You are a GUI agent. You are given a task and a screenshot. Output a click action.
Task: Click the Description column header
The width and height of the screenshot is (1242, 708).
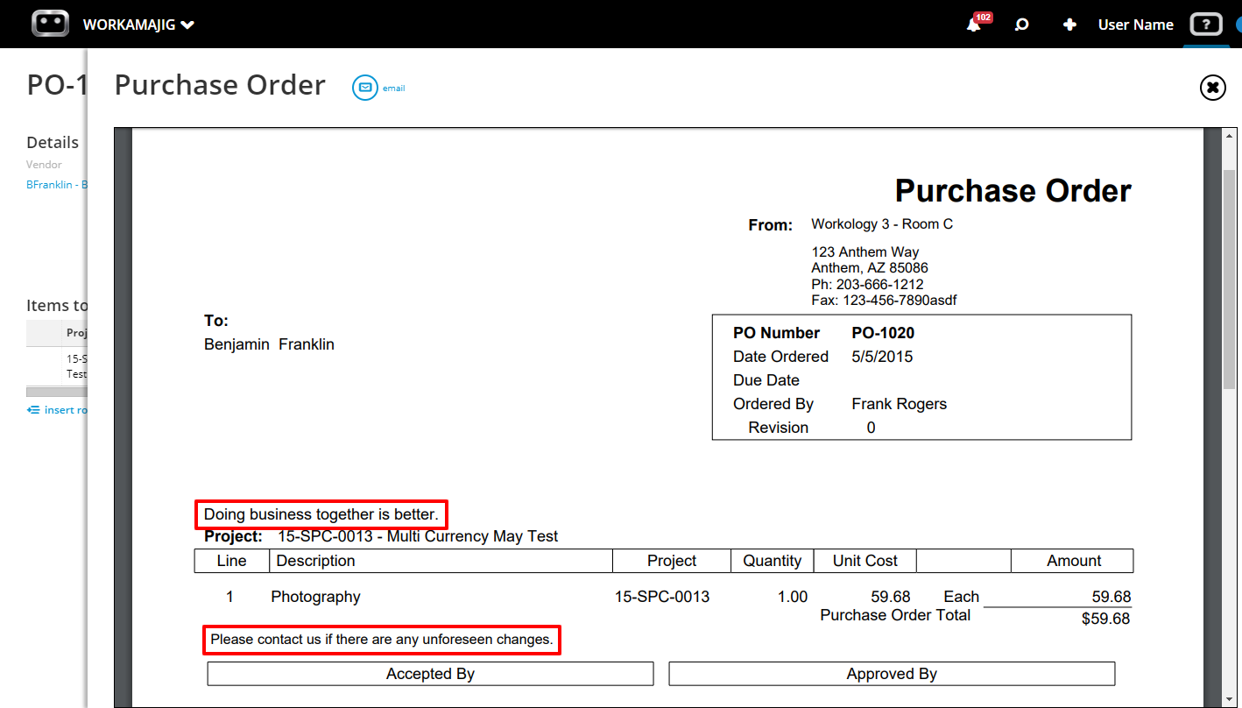(441, 561)
